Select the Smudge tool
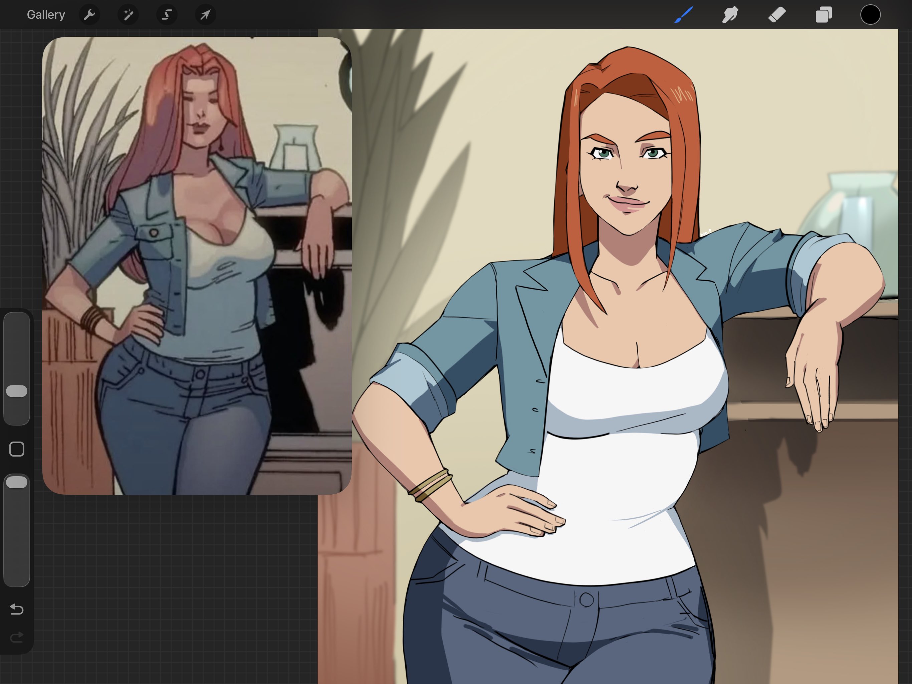Viewport: 912px width, 684px height. 730,15
